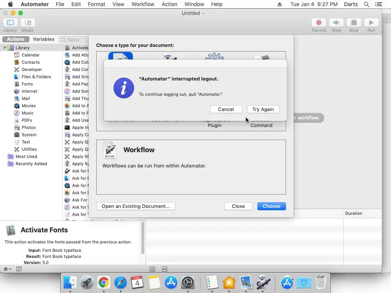
Task: Toggle the variables list view button
Action: tap(165, 269)
